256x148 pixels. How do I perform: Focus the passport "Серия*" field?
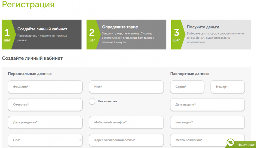(187, 87)
